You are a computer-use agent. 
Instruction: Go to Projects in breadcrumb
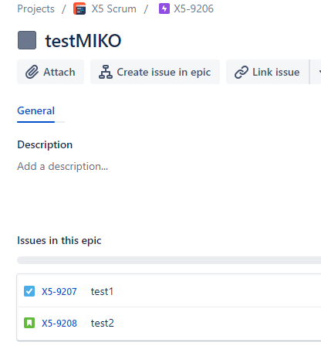coord(35,8)
